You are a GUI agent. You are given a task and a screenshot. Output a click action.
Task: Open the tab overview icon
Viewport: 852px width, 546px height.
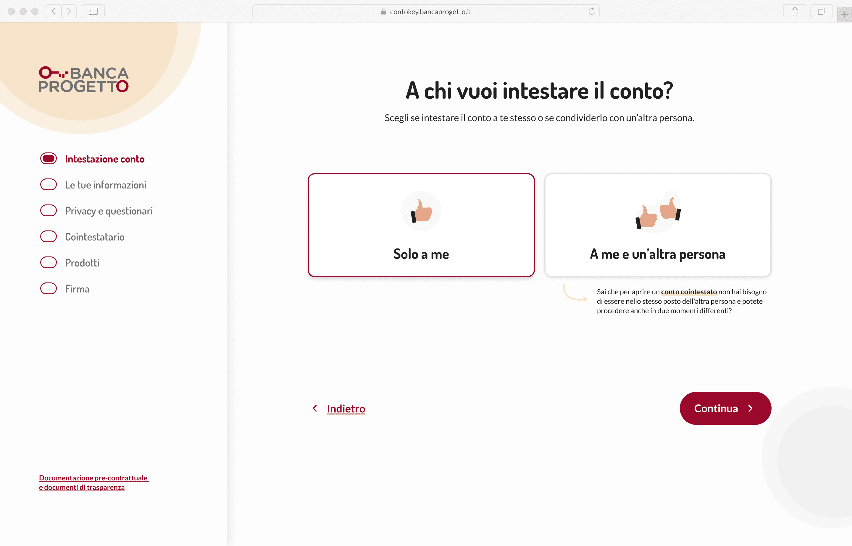pos(821,11)
